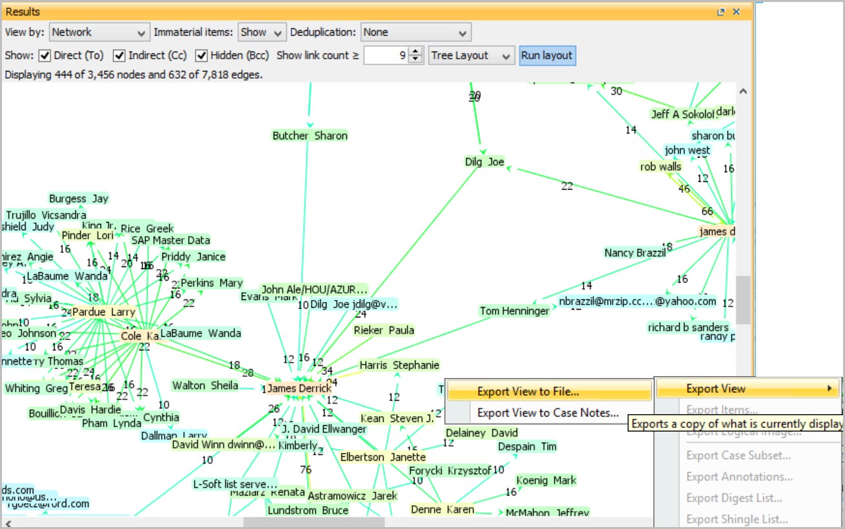Select the Davis Hardie node
The height and width of the screenshot is (529, 845).
click(x=90, y=410)
